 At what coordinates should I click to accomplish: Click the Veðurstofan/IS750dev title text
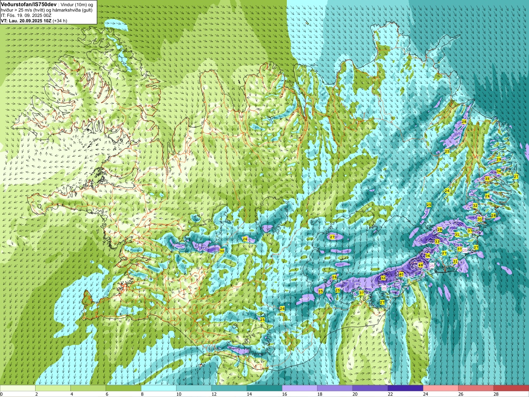[x=29, y=4]
